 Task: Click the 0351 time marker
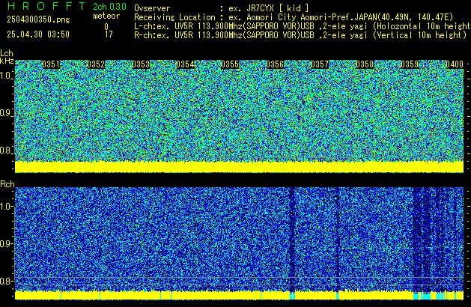(x=51, y=64)
